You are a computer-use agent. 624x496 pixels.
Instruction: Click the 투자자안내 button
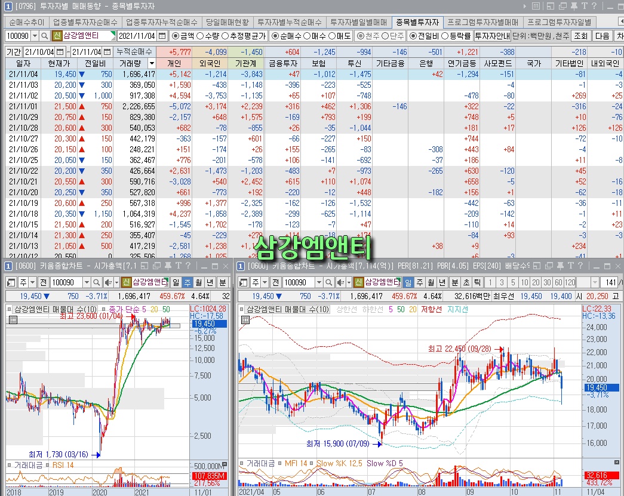coord(492,36)
